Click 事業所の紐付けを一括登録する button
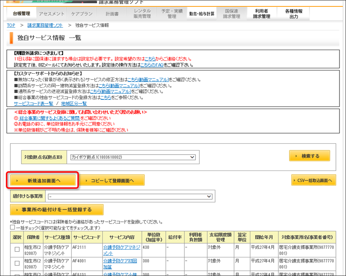The width and height of the screenshot is (346, 276). point(57,210)
